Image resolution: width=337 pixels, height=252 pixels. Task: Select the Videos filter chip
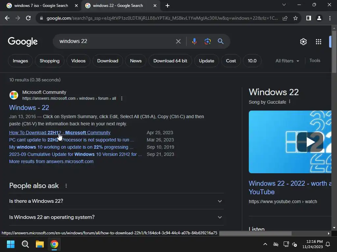78,61
